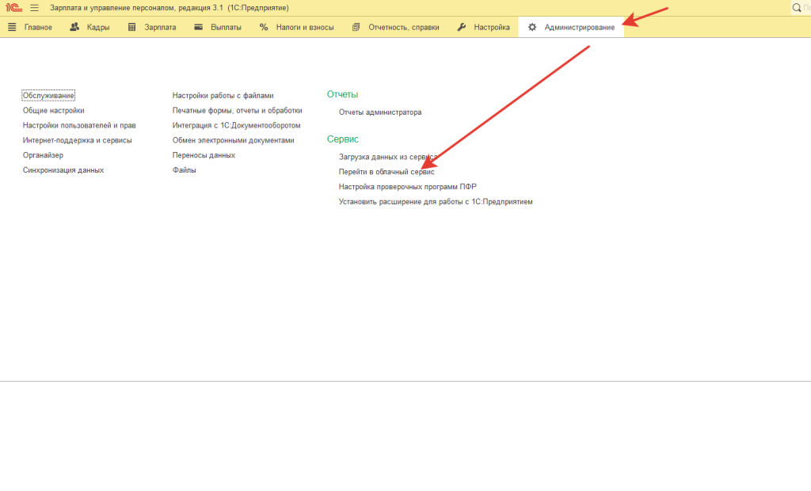The image size is (811, 491).
Task: Click the Кадры people icon
Action: coord(74,27)
